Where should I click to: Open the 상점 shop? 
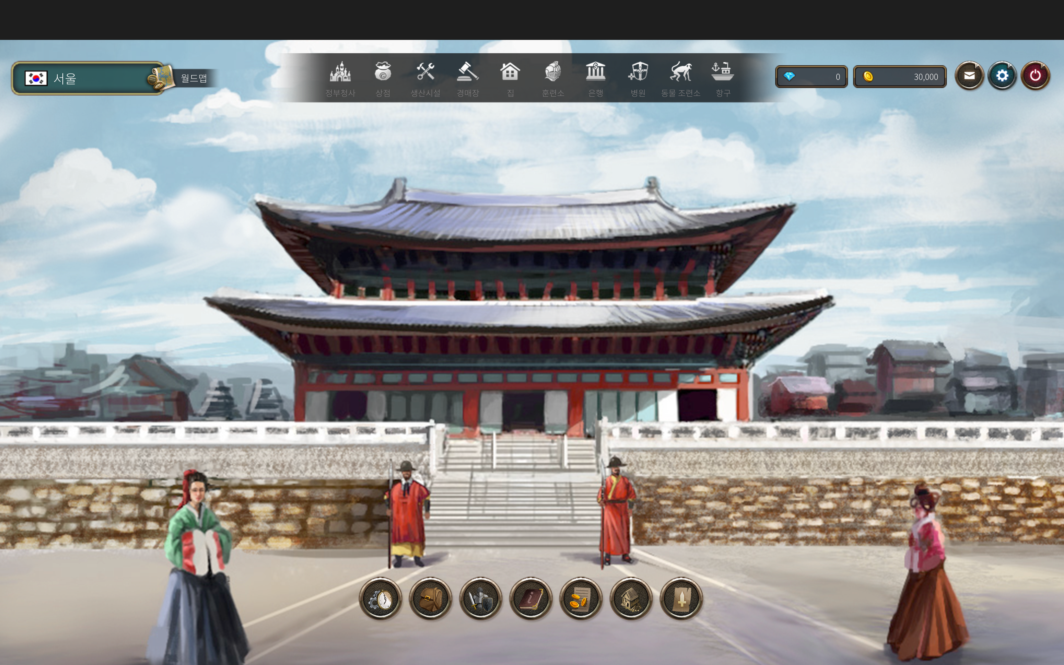(x=383, y=79)
